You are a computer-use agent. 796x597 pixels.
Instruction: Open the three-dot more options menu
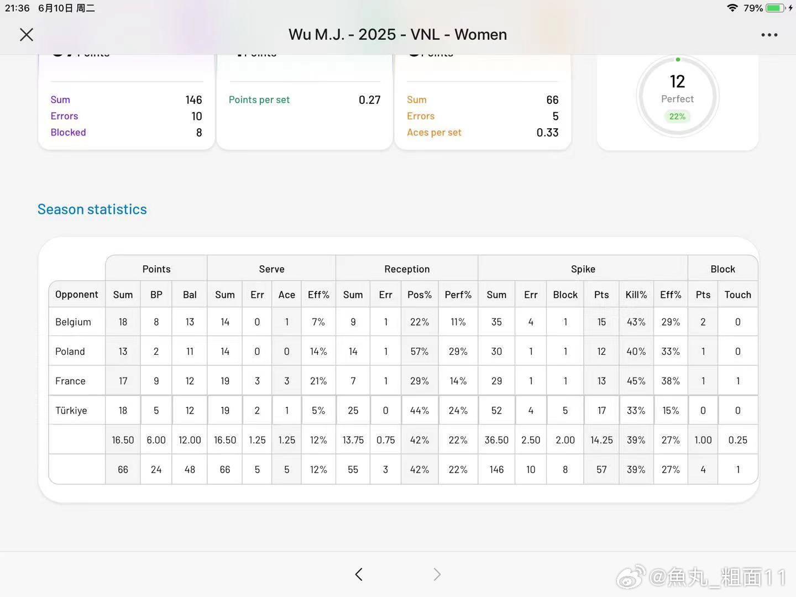pyautogui.click(x=769, y=35)
